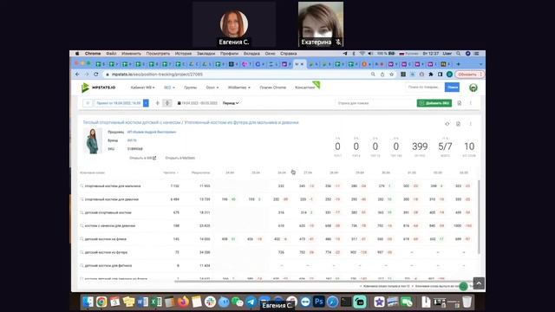Open the Trash in the Dock
Image resolution: width=555 pixels, height=312 pixels.
[467, 302]
